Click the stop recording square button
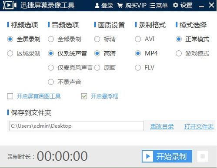217x168 pixels. click(x=203, y=156)
